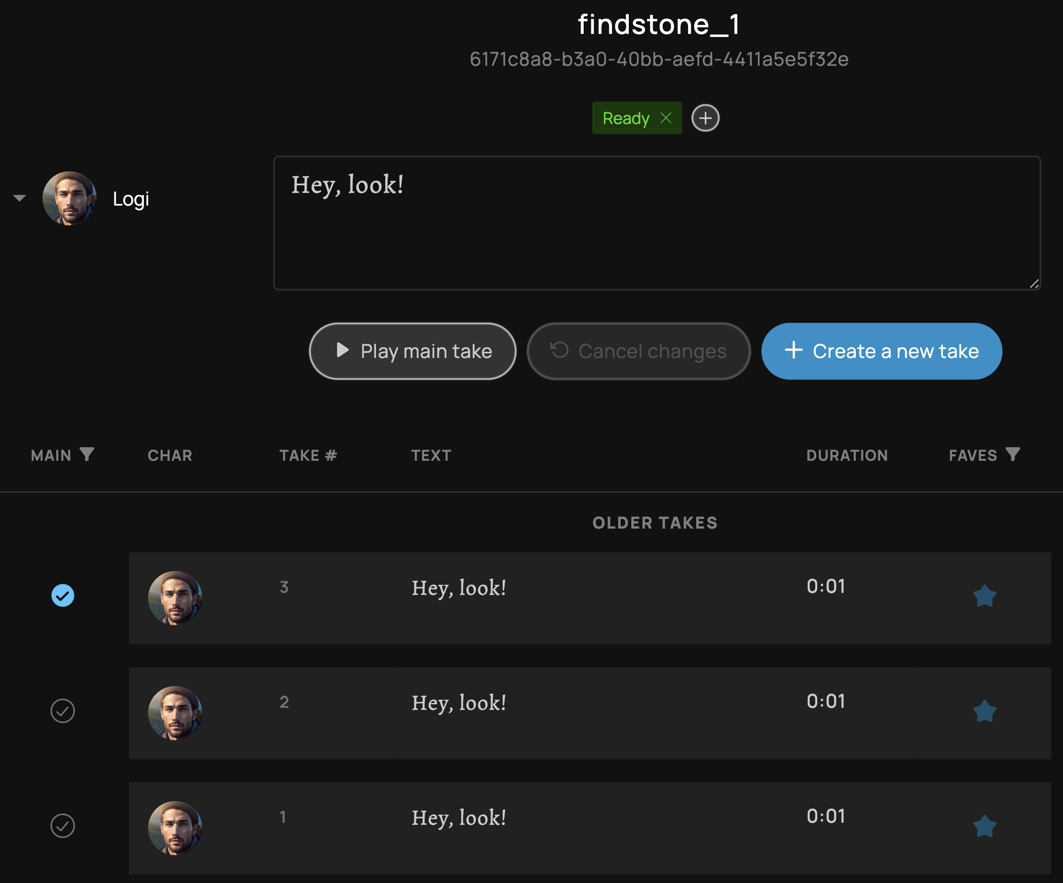
Task: Remove the Ready status tag
Action: [666, 117]
